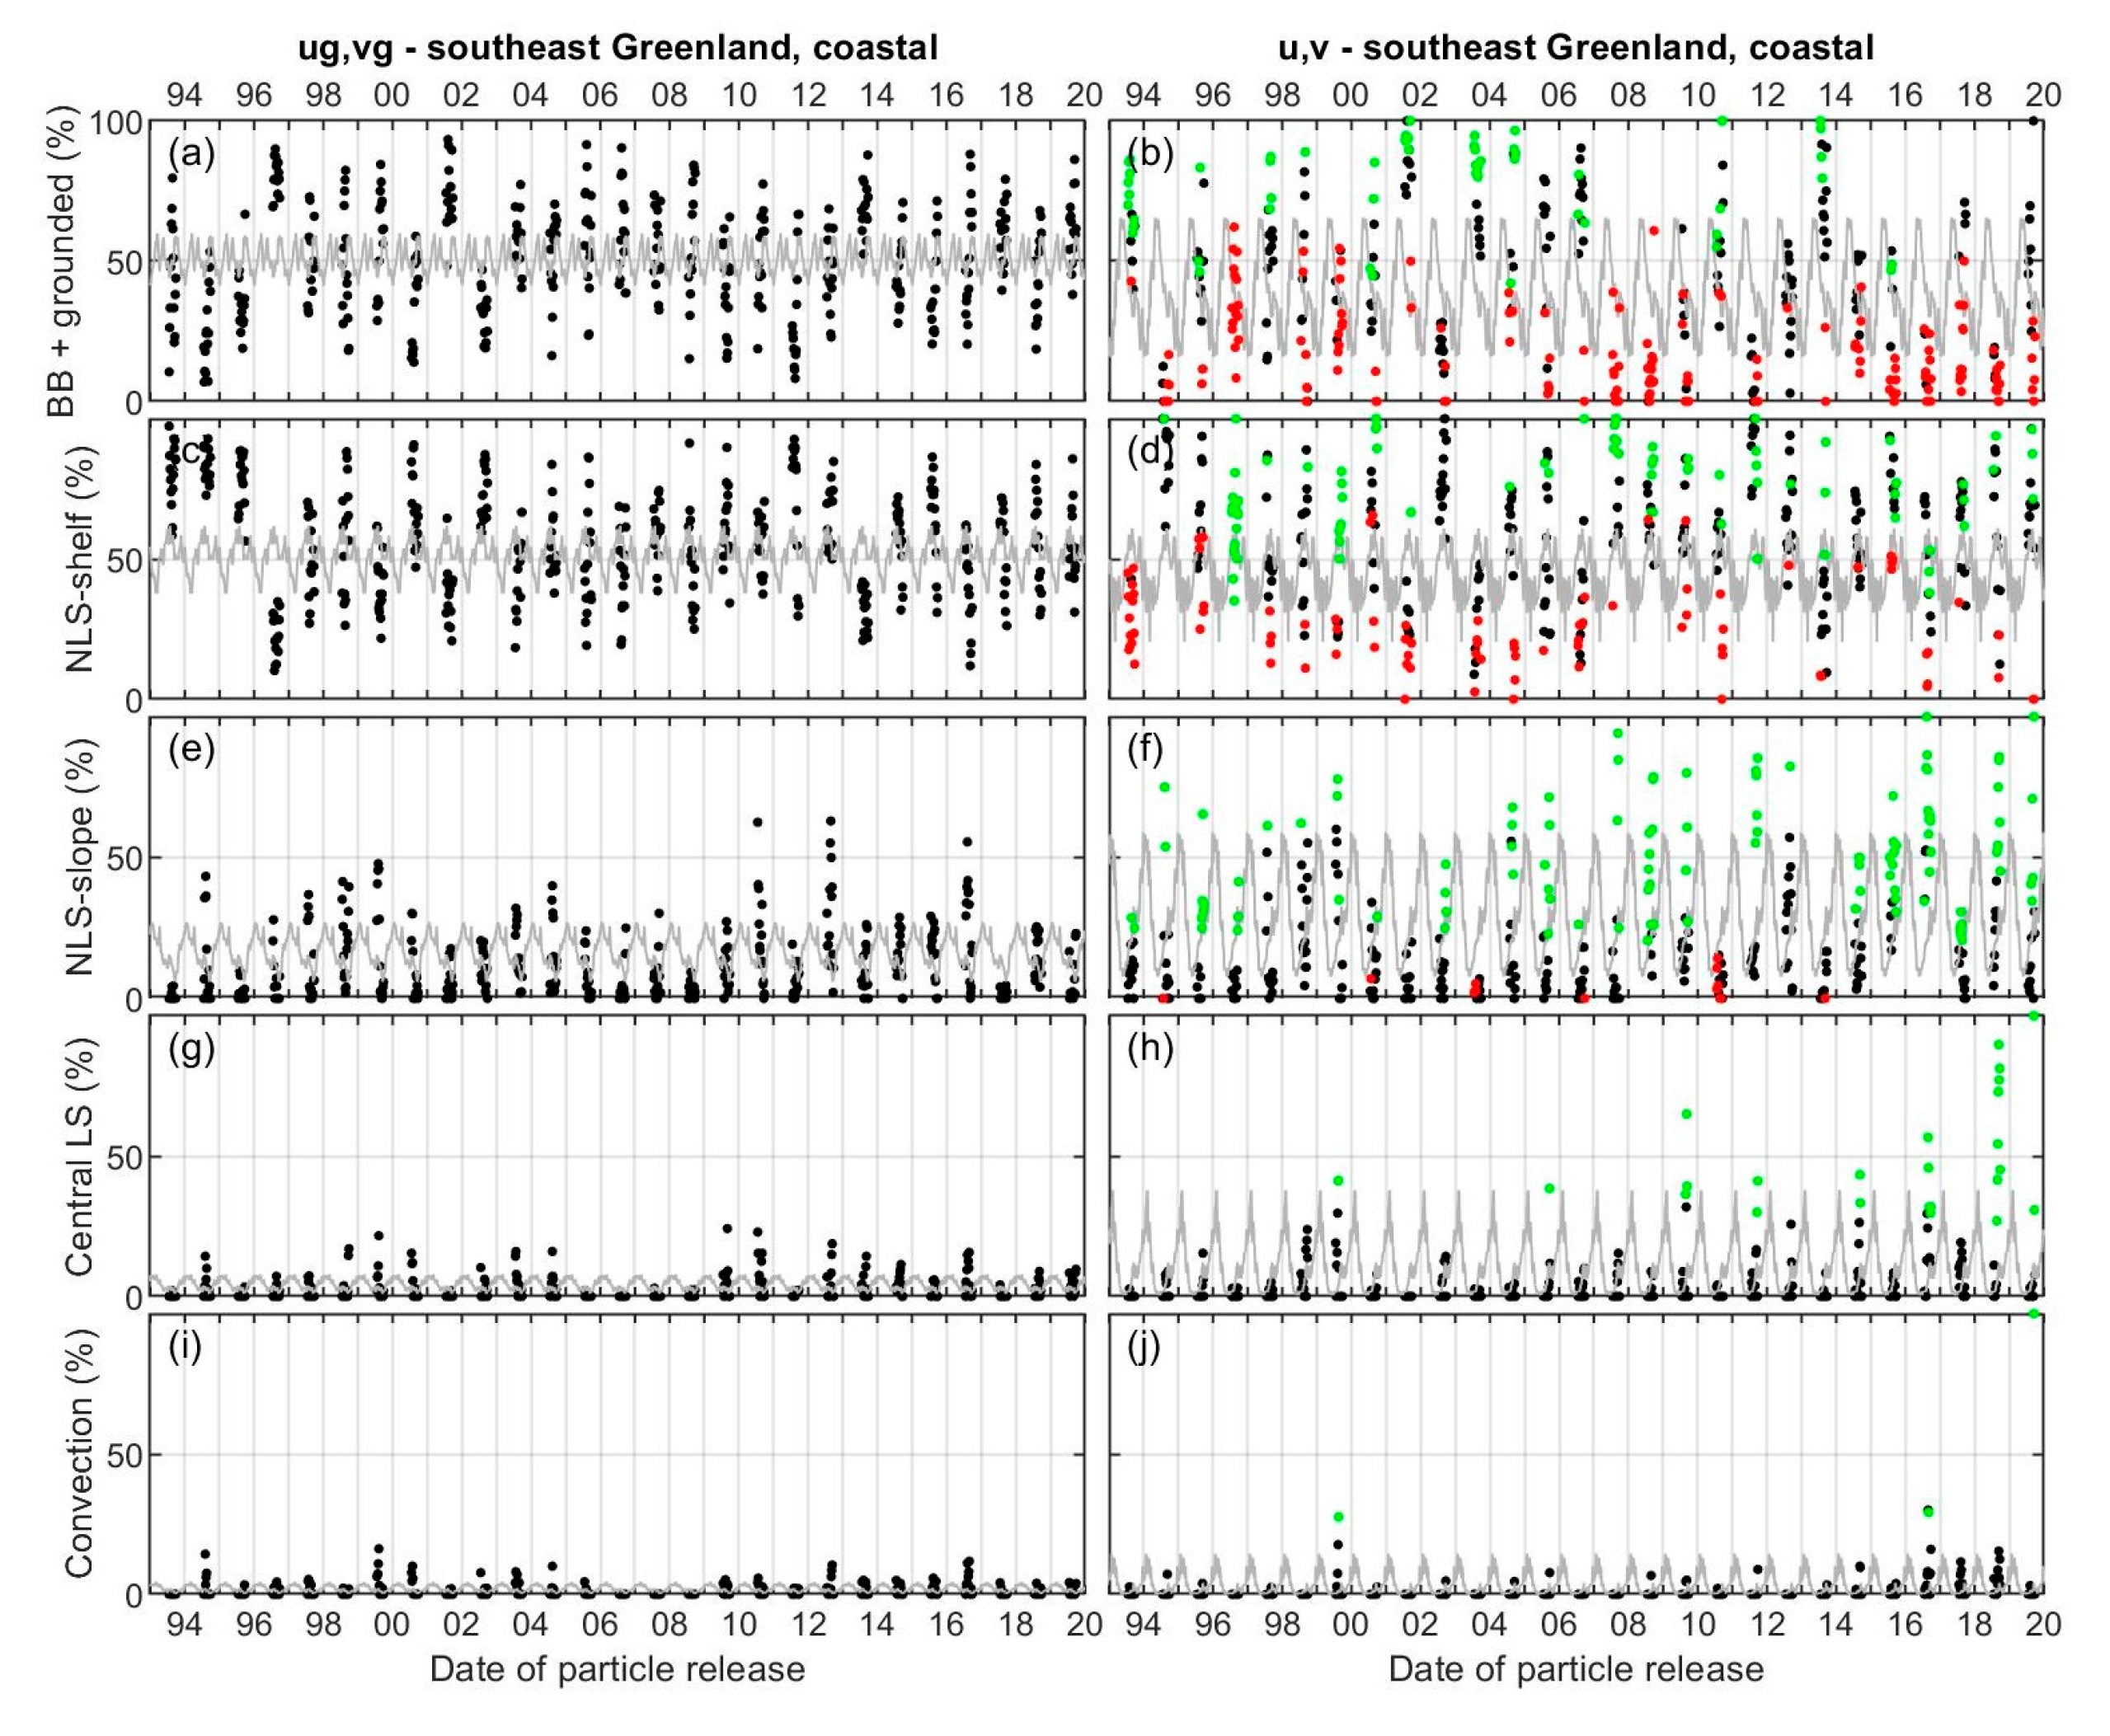This screenshot has width=2110, height=1736.
Task: Click the '100' tick on the top-left y-axis
Action: tap(116, 124)
